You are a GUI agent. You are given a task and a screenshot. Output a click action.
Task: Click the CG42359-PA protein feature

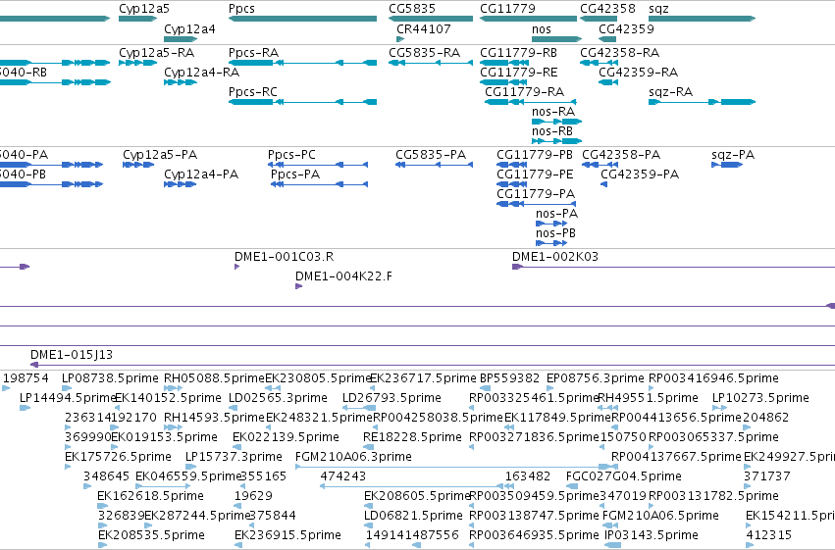[603, 184]
